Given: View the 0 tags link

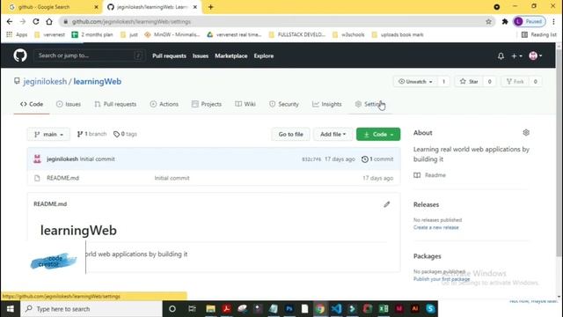Looking at the screenshot, I should pyautogui.click(x=125, y=134).
